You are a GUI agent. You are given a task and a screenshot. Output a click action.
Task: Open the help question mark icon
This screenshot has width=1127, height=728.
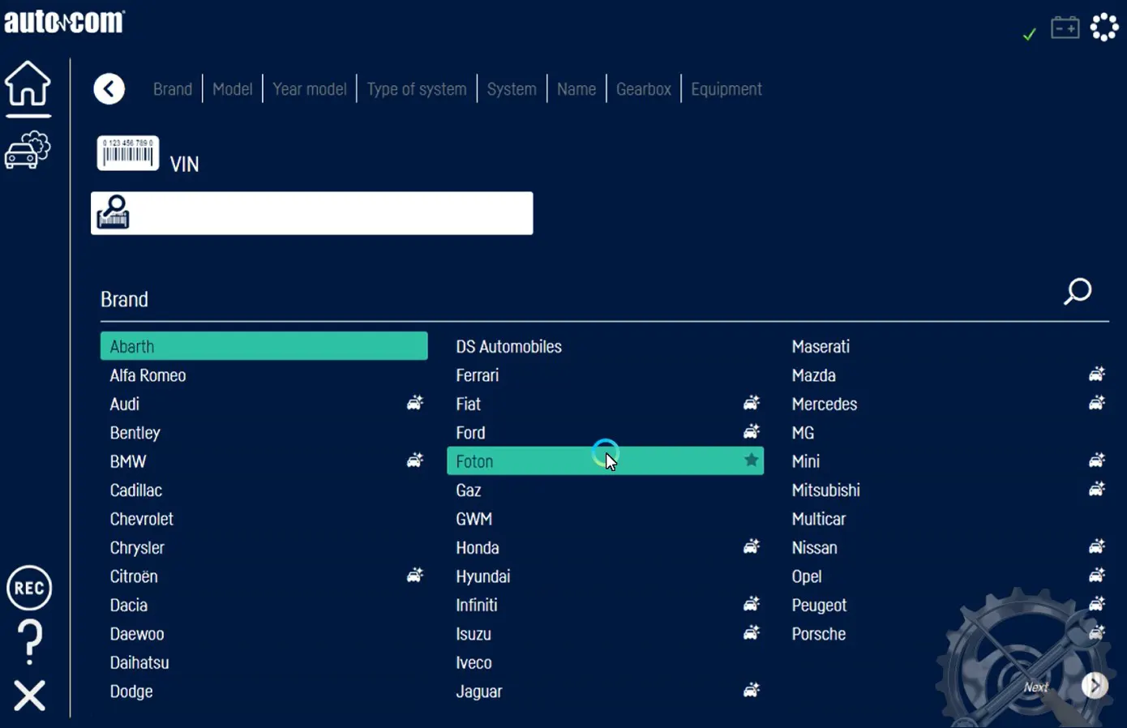pos(30,641)
